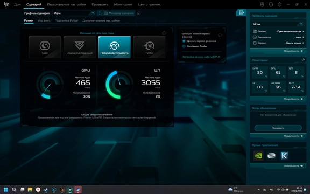Switch to the Мониторинг menu tab
Image resolution: width=310 pixels, height=194 pixels.
tap(123, 4)
